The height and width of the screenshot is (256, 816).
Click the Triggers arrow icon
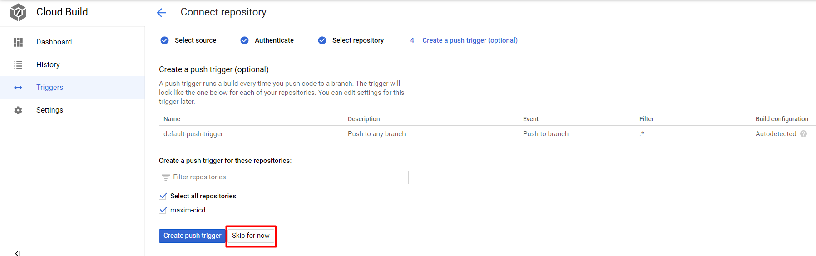coord(18,88)
